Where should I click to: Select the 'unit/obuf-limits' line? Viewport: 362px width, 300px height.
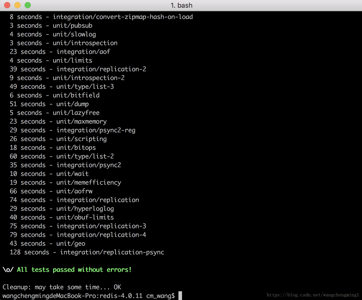click(x=62, y=217)
